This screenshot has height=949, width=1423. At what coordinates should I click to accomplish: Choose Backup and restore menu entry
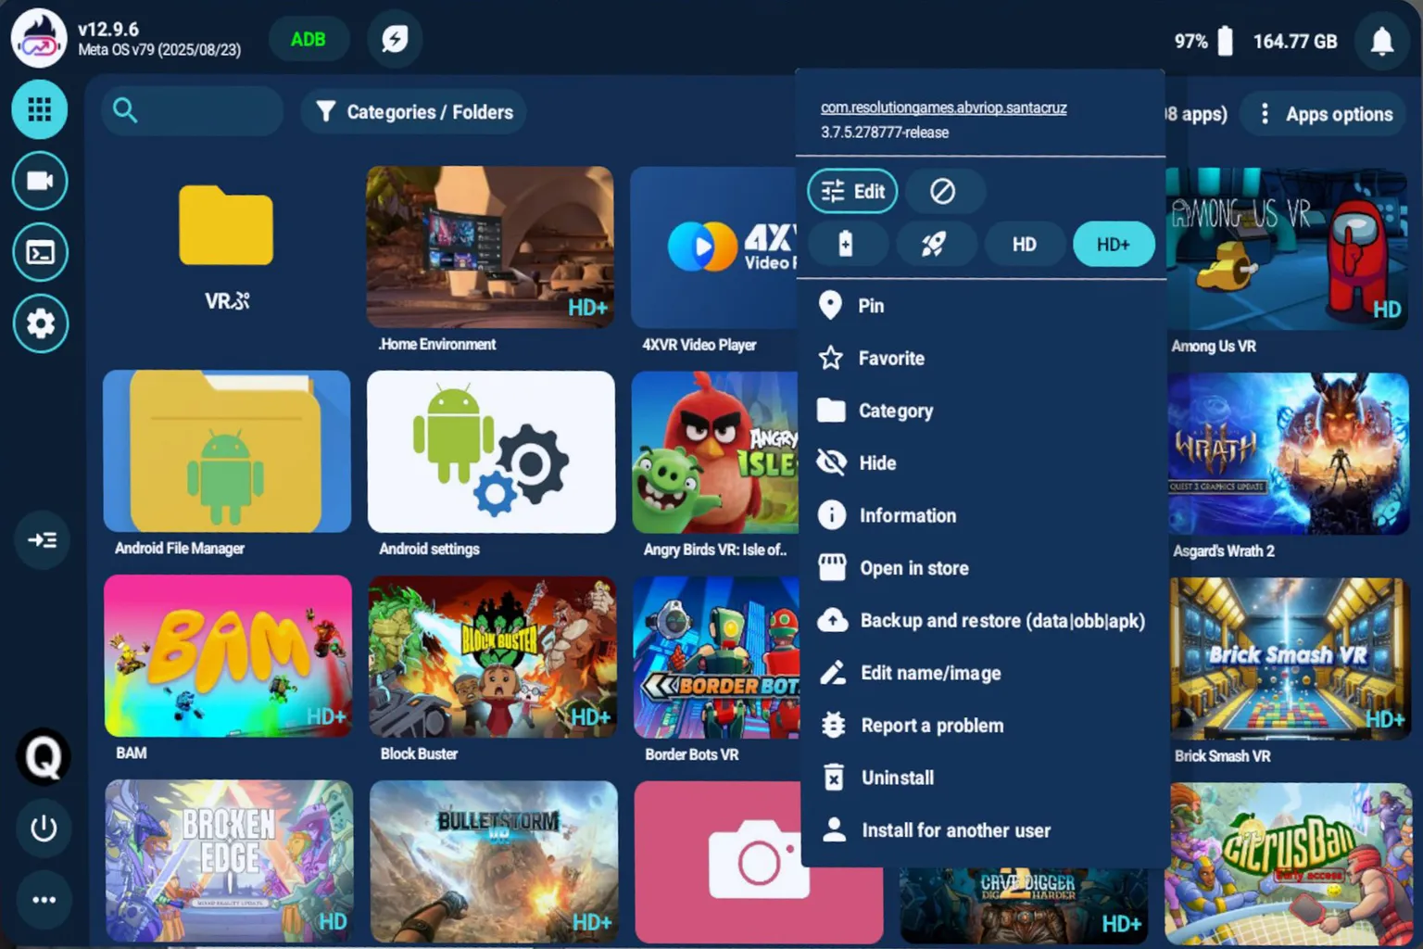click(982, 620)
